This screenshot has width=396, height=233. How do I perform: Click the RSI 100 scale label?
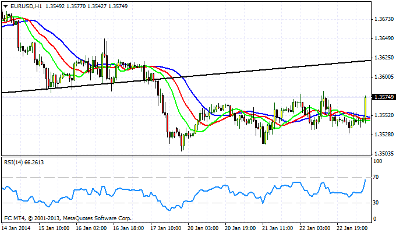(x=377, y=161)
